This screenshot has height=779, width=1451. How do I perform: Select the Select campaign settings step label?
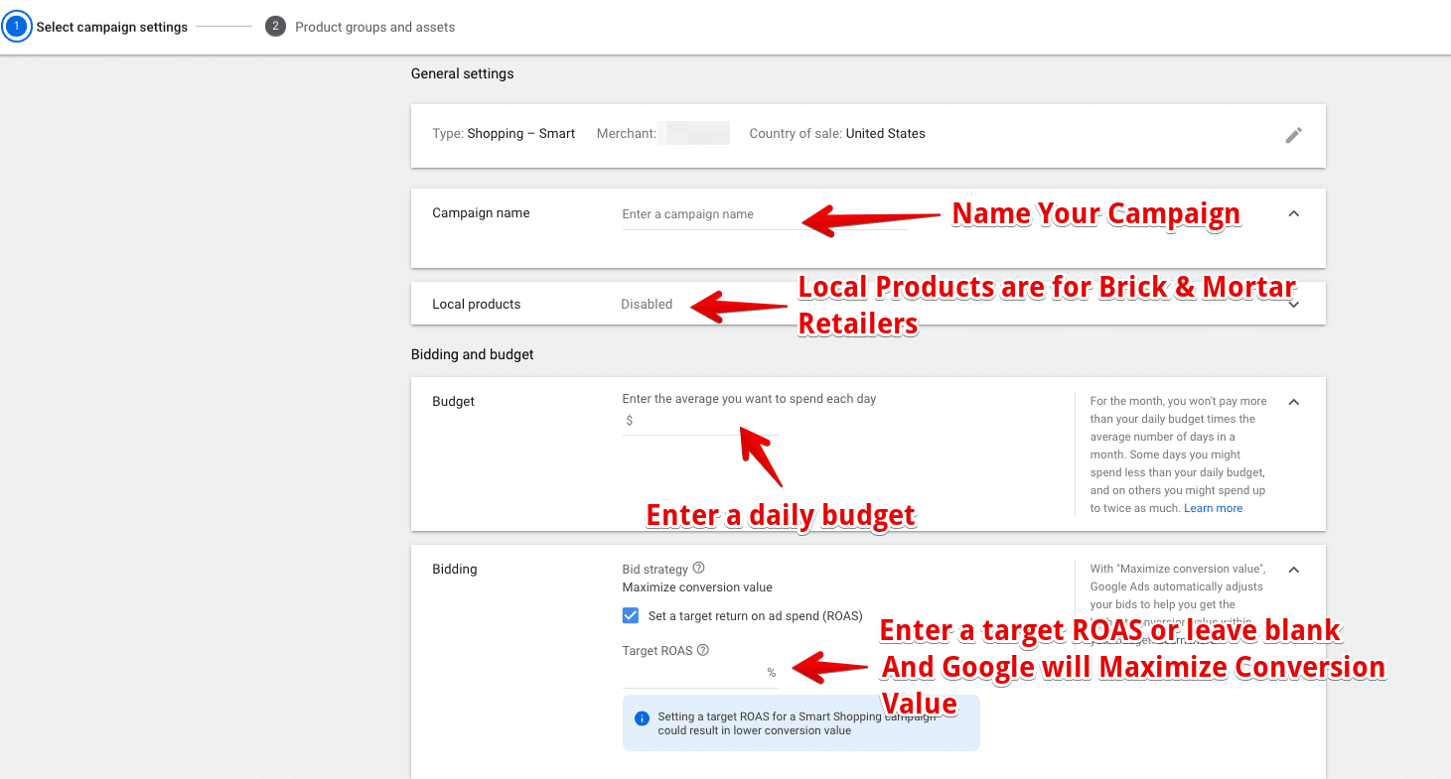[x=111, y=27]
